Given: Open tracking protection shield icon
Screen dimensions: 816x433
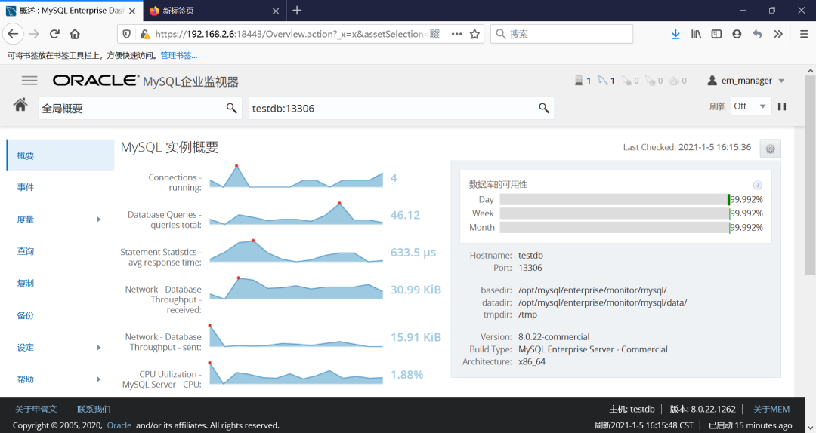Looking at the screenshot, I should coord(126,34).
